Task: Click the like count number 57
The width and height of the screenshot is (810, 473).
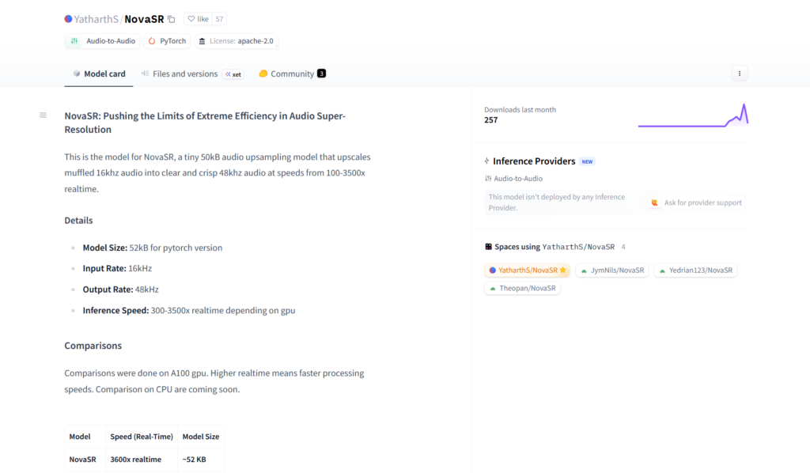Action: [x=220, y=19]
